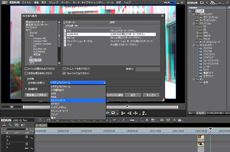Collapse the トランジション tree folder
Screen dimensions: 230x152
pyautogui.click(x=194, y=24)
